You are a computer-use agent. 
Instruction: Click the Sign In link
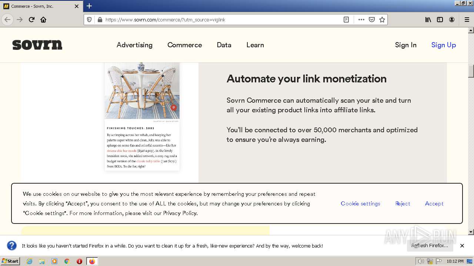405,45
